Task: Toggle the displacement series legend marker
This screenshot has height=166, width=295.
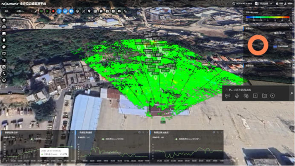Action: tap(32, 139)
